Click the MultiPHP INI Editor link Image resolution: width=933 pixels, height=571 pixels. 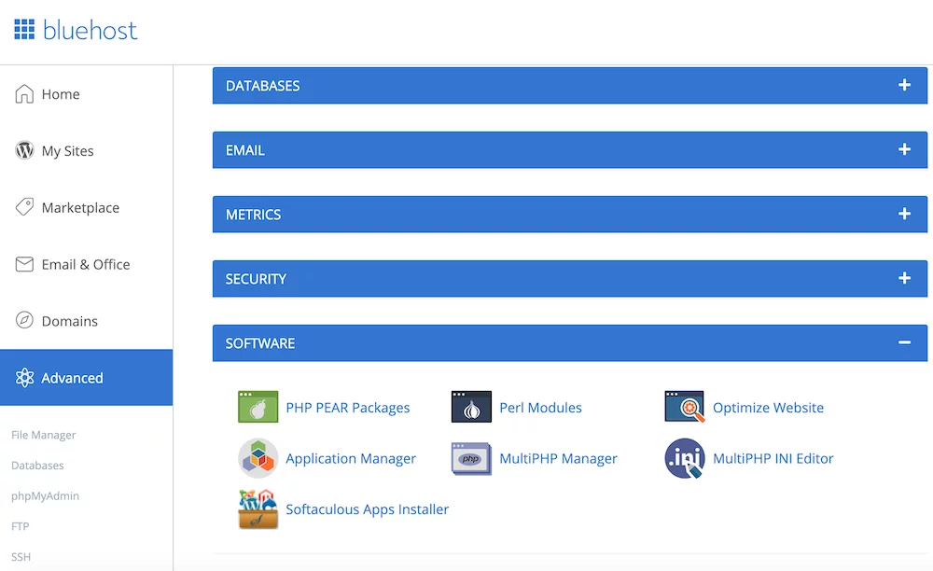tap(773, 458)
